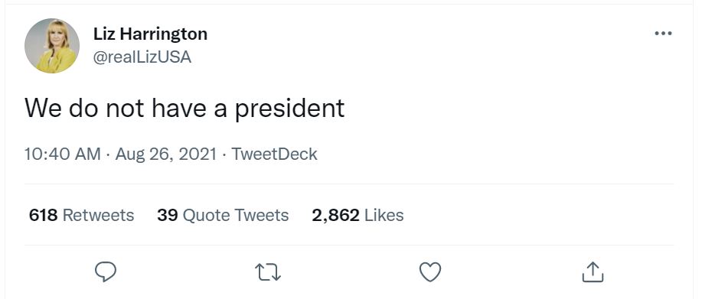This screenshot has width=725, height=299.
Task: Select the tweet text We do not have a president
Action: pos(185,109)
